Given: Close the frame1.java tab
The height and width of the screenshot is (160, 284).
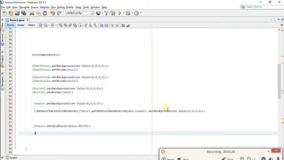Looking at the screenshot, I should (x=28, y=20).
